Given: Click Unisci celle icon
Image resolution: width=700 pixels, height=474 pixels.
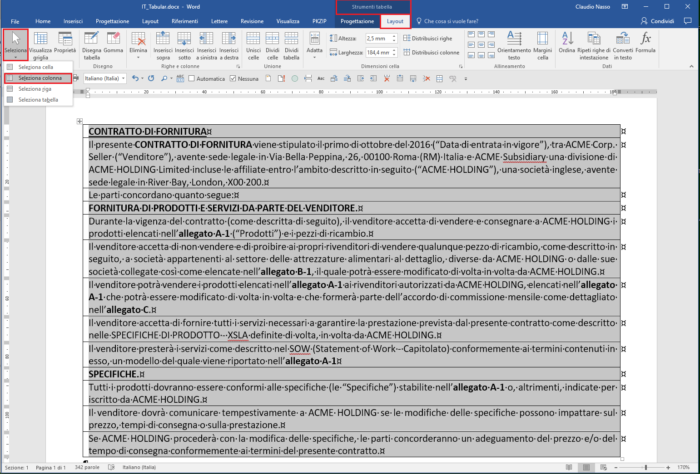Looking at the screenshot, I should (x=253, y=45).
